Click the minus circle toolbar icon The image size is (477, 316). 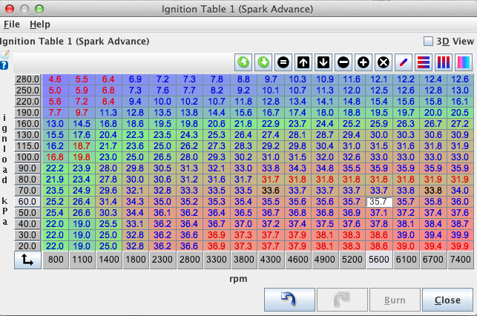coord(343,62)
